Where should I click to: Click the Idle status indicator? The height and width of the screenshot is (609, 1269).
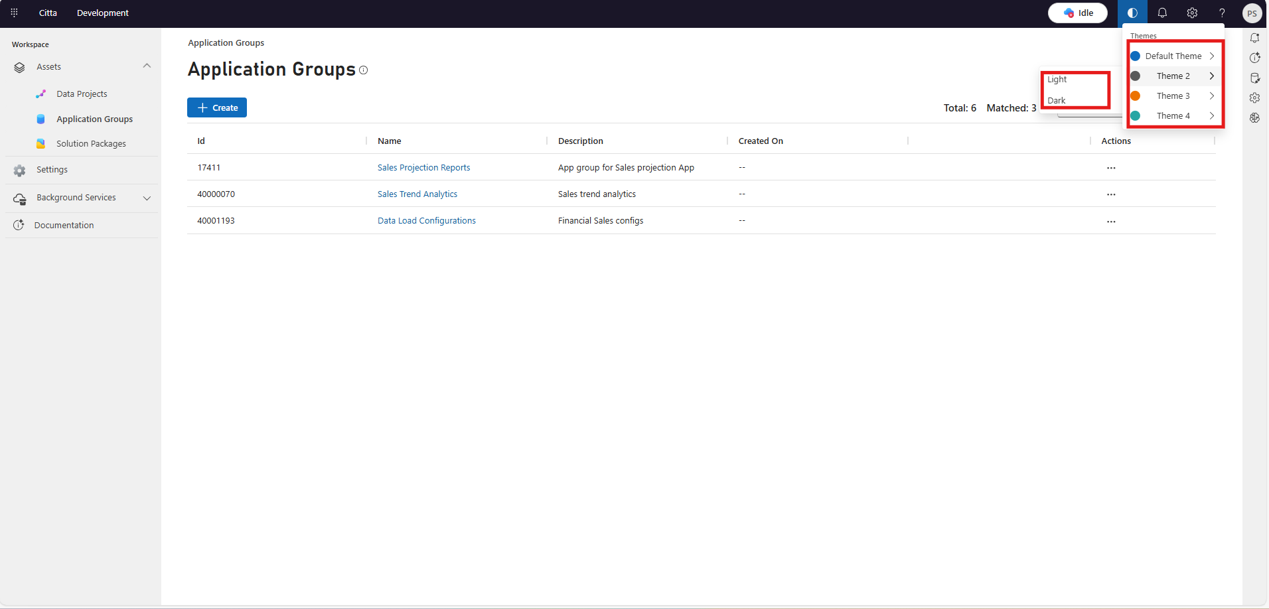tap(1078, 13)
